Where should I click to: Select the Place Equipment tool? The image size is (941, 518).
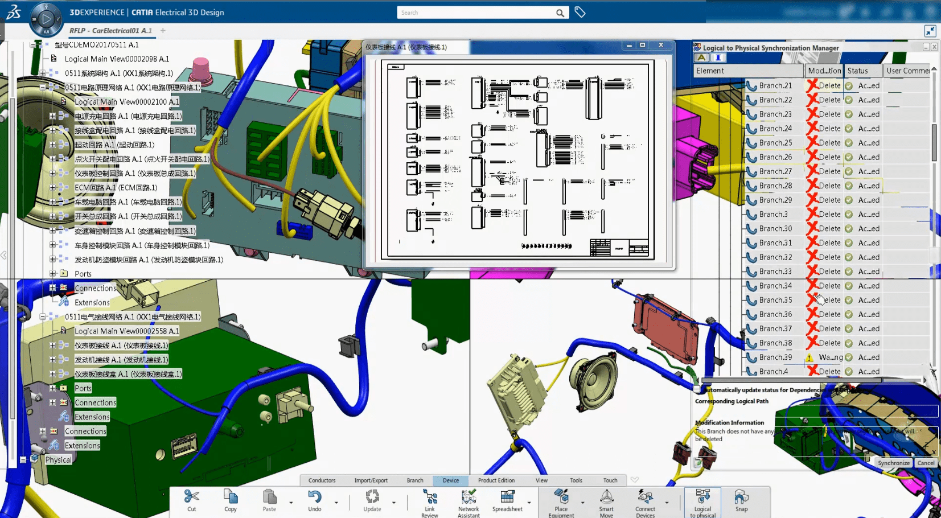[x=561, y=503]
